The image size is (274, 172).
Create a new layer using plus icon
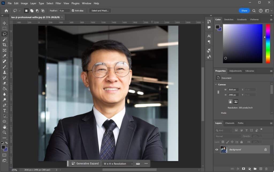click(261, 169)
